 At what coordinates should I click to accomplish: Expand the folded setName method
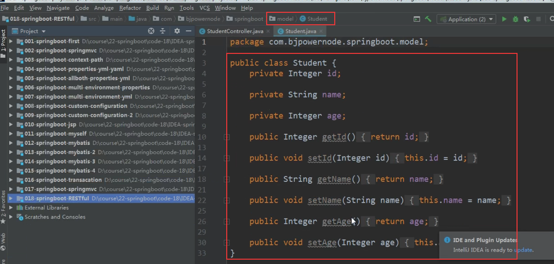(227, 200)
